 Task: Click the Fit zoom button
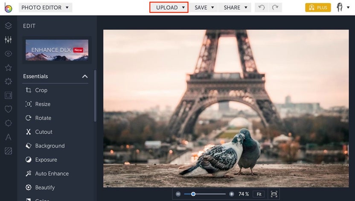pos(259,194)
